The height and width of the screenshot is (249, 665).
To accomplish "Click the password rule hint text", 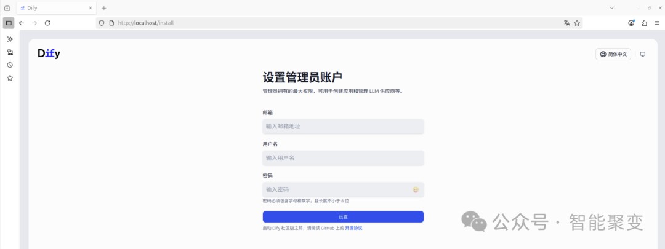I will pos(305,200).
